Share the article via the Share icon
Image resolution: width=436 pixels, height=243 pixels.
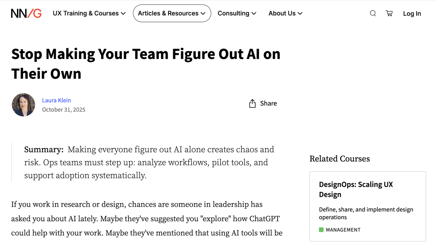coord(262,103)
